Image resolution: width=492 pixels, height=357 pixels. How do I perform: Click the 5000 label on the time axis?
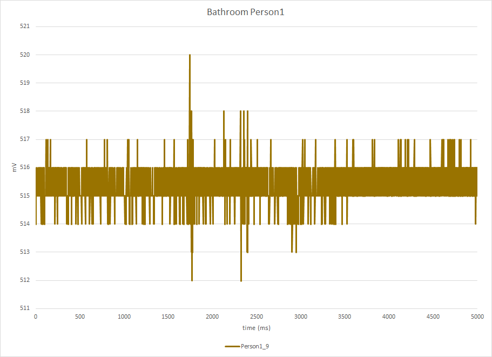(477, 316)
